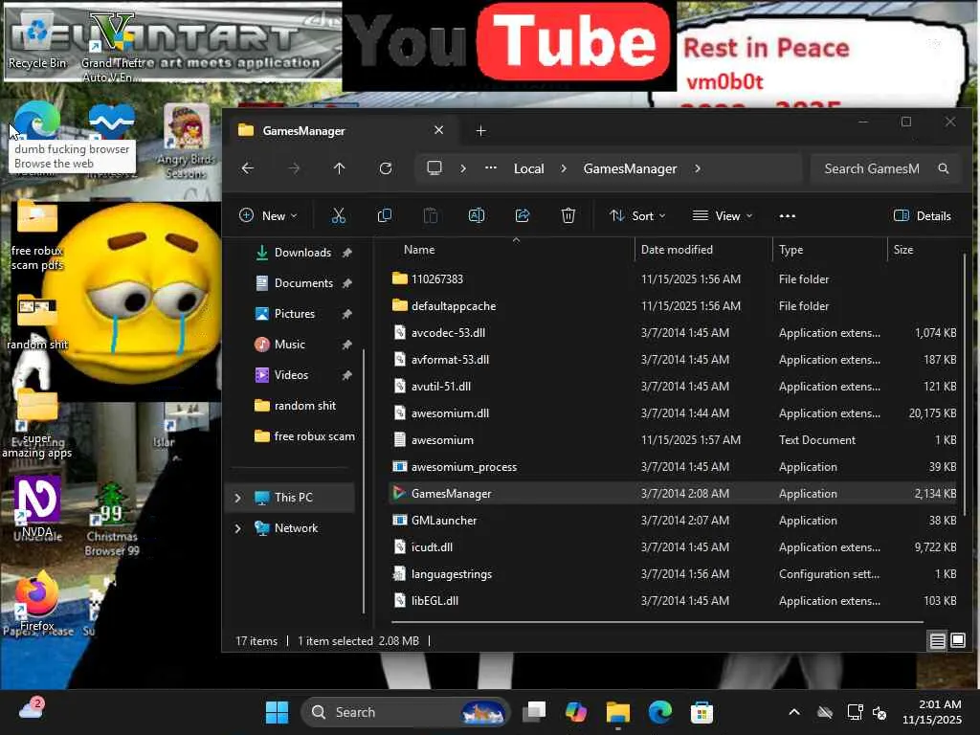
Task: Select the Grand Theft Auto V desktop shortcut
Action: point(112,47)
